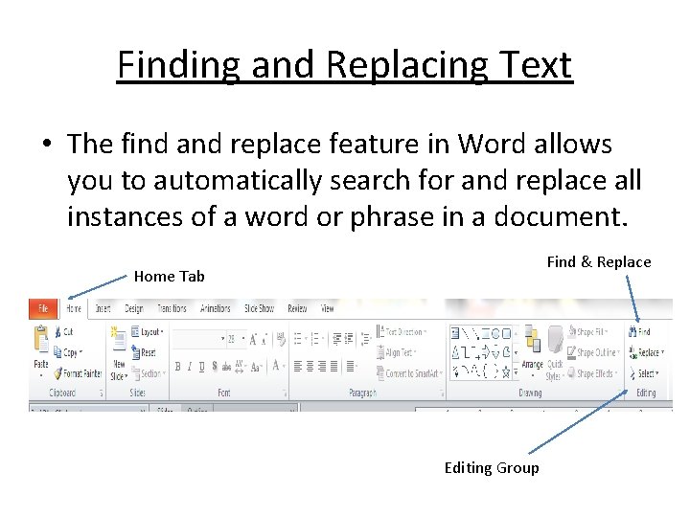Click Increase Font Size (large A)
This screenshot has height=517, width=690.
253,339
